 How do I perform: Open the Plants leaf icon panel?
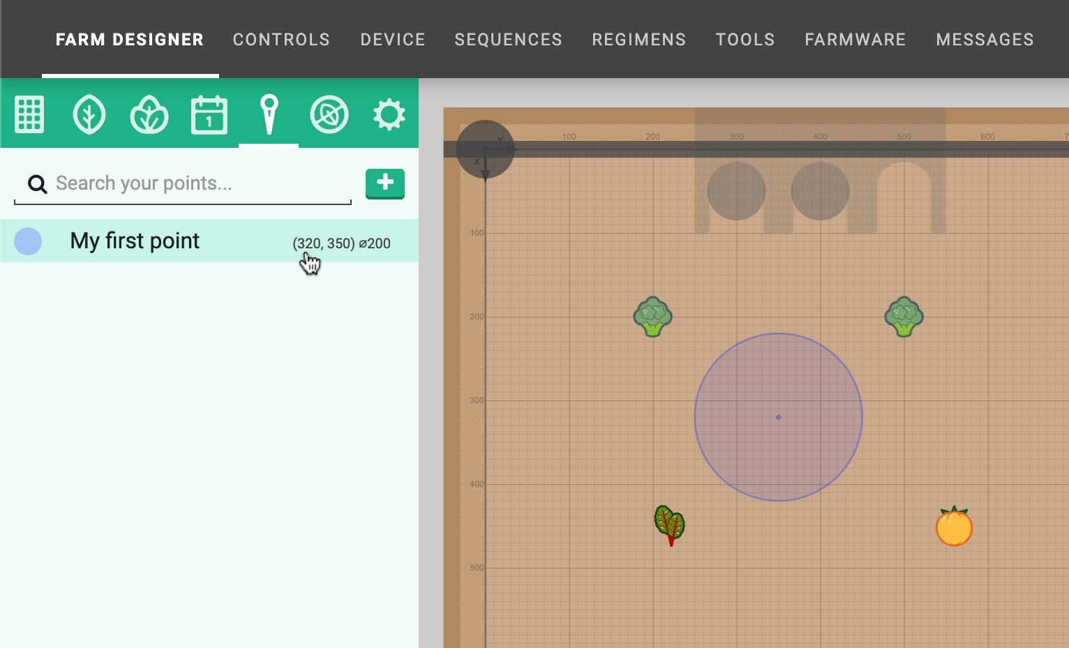[x=89, y=114]
